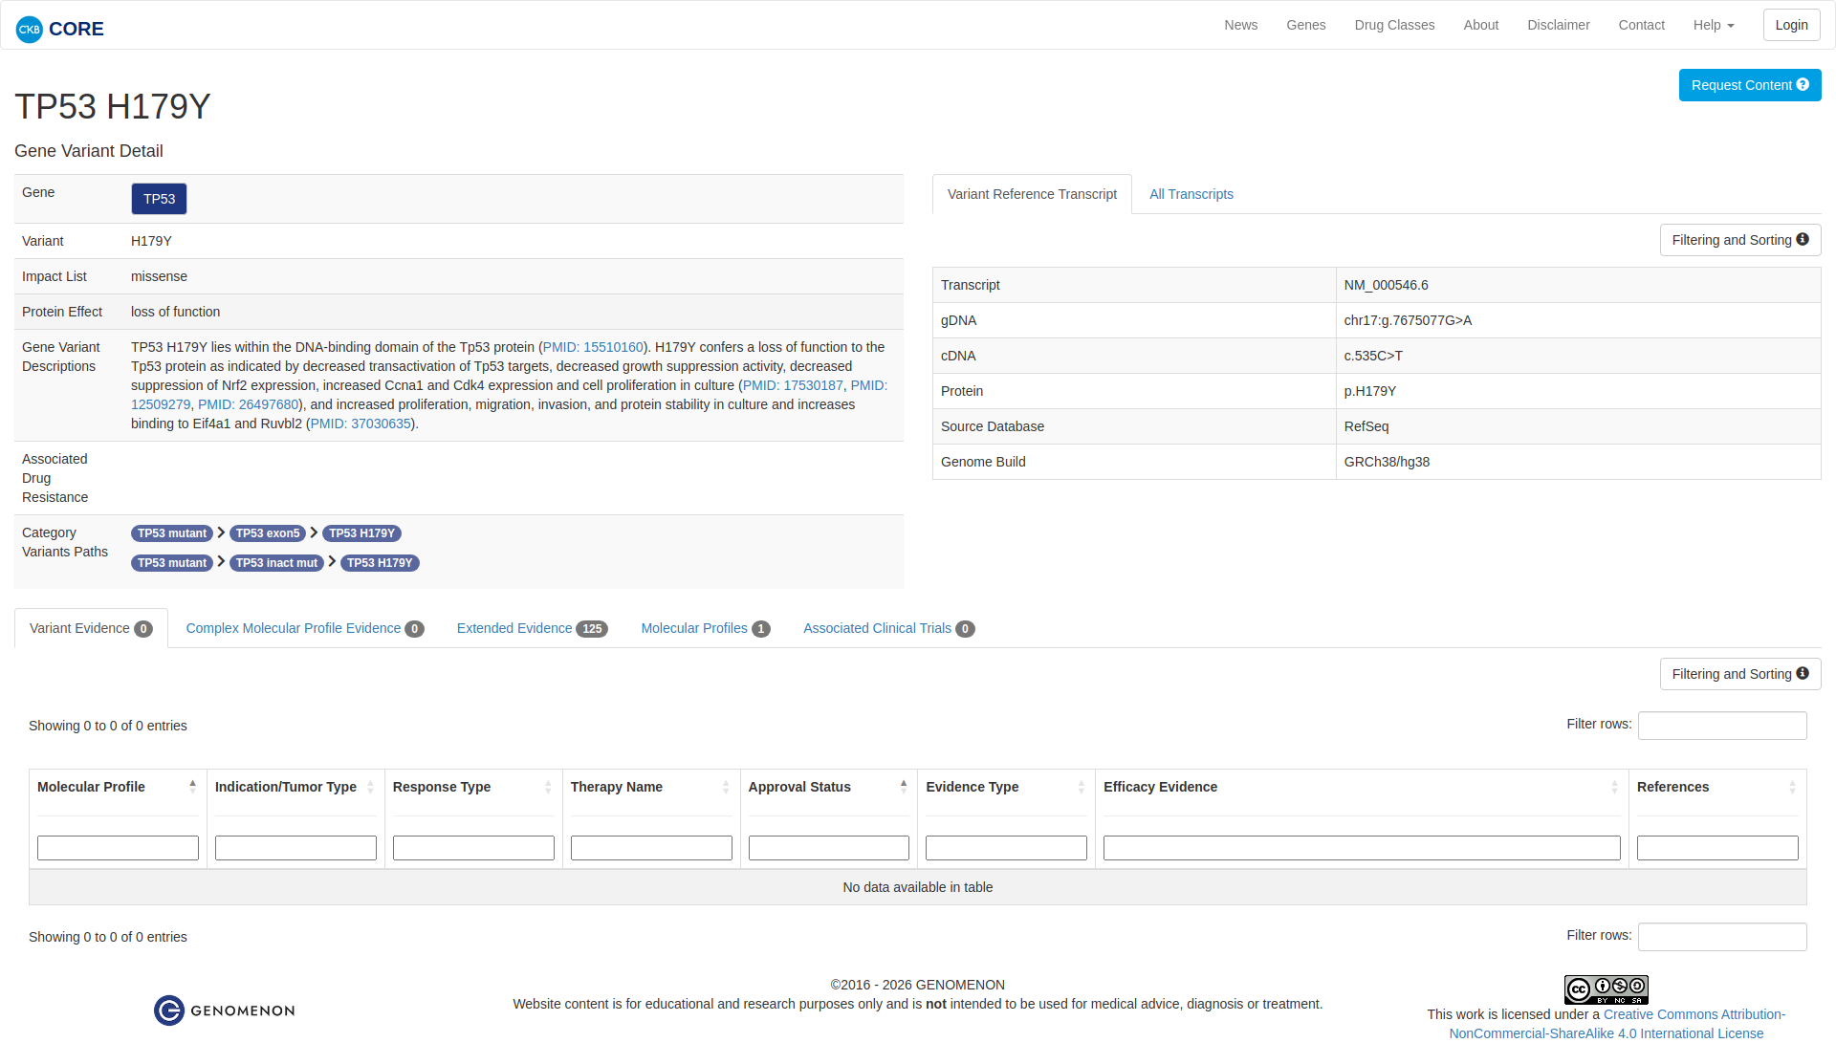Sort by Indication/Tumor Type column
This screenshot has height=1043, width=1836.
370,787
